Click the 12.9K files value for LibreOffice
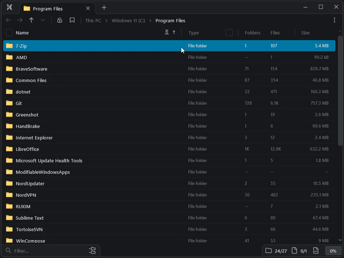The height and width of the screenshot is (258, 344). [276, 149]
